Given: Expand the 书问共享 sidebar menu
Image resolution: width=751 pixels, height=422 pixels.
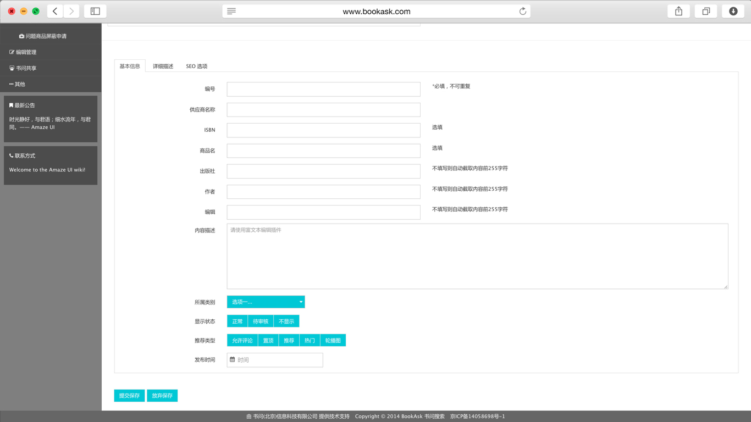Looking at the screenshot, I should click(51, 68).
